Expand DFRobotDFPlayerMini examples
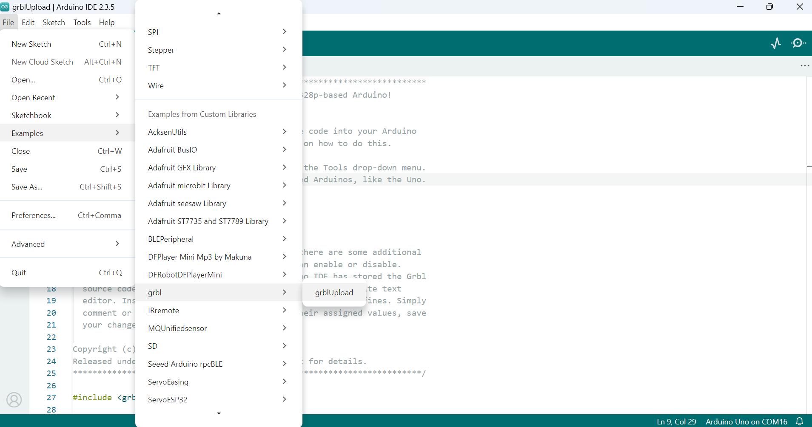 point(219,275)
